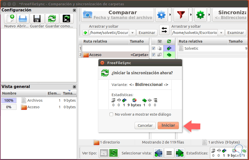Sort overview by Tama... column
249x160 pixels.
pyautogui.click(x=69, y=93)
